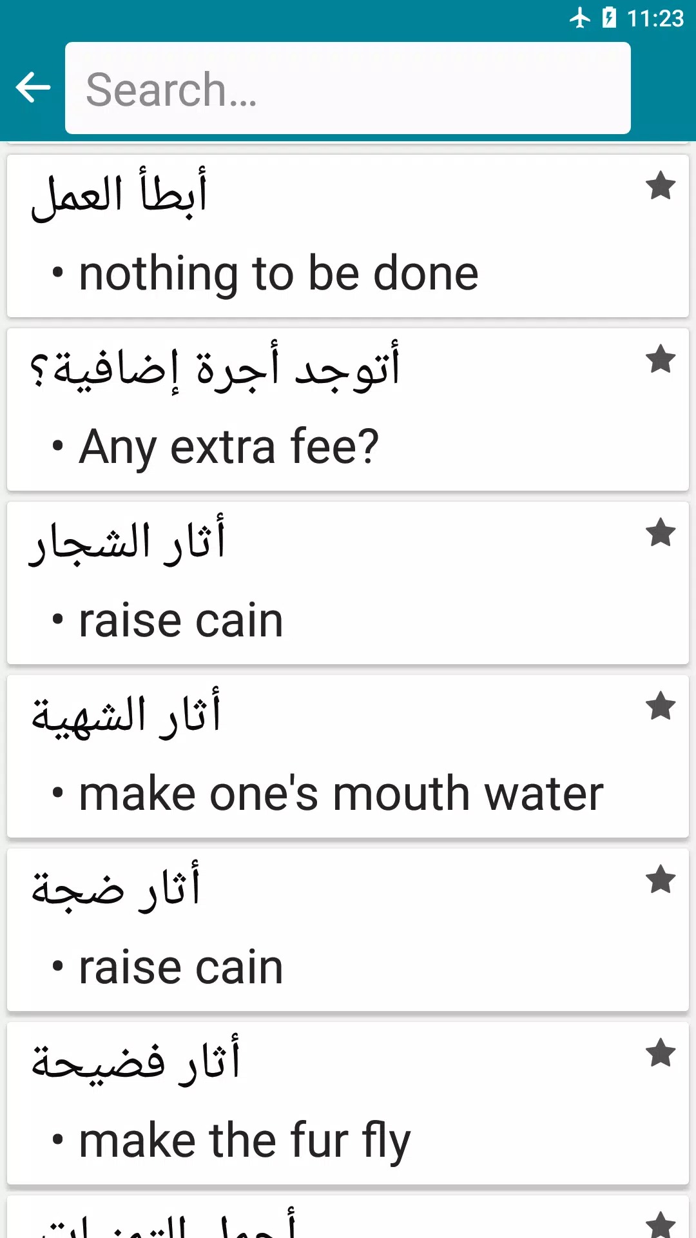696x1238 pixels.
Task: Tap the airplane mode status icon
Action: [x=580, y=18]
